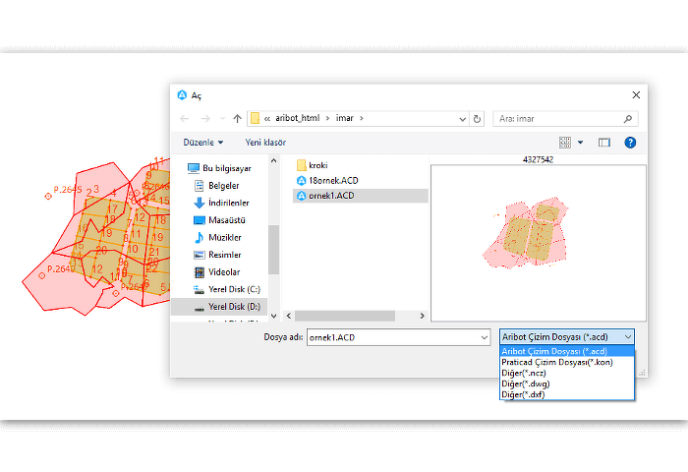Expand the Dosya adı filename dropdown arrow
Screen dimensions: 688x472
484,337
